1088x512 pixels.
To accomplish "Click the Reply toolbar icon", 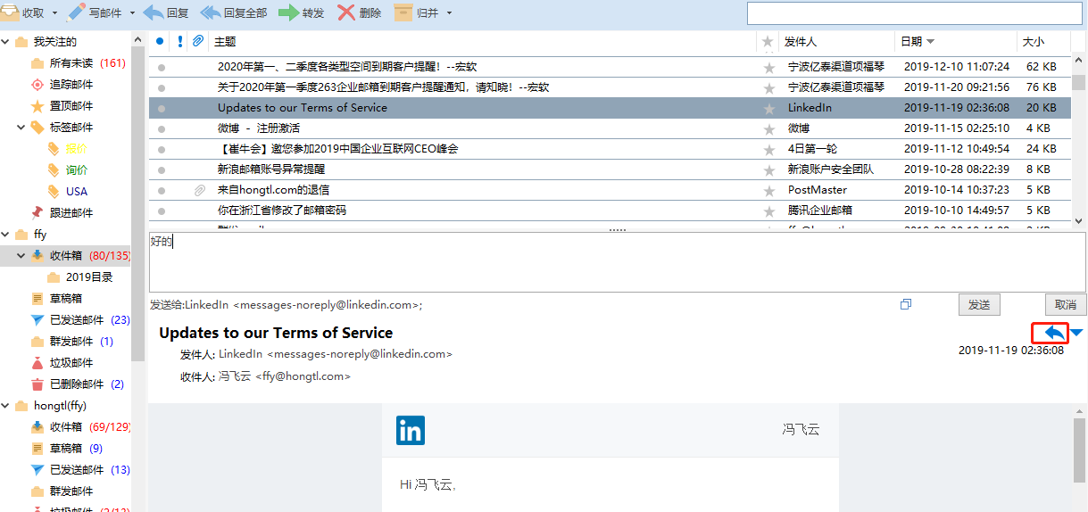I will click(x=154, y=12).
